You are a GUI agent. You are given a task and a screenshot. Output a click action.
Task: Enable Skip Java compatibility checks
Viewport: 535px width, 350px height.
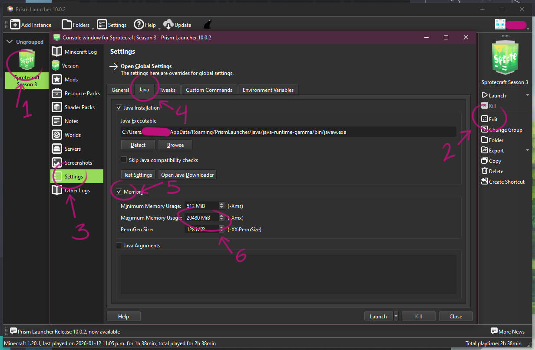pos(124,160)
